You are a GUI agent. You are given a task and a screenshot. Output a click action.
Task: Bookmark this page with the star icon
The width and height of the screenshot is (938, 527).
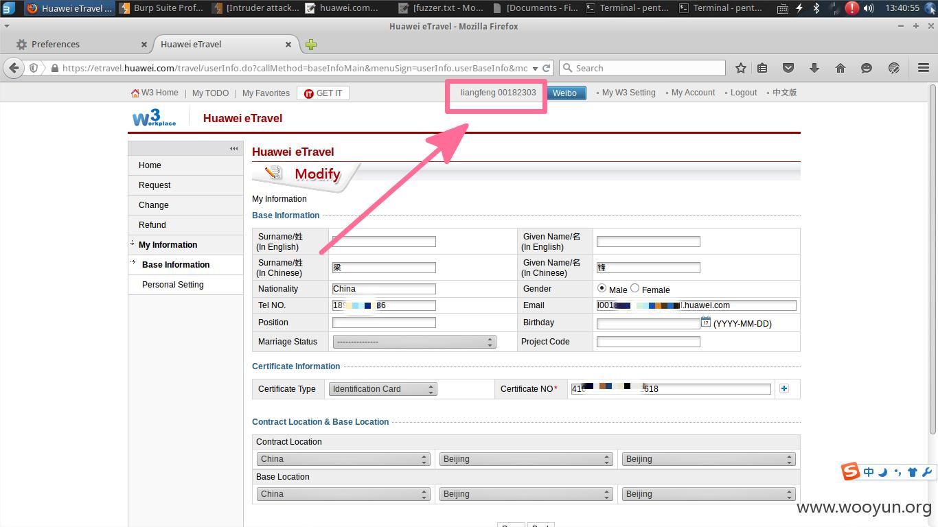point(740,68)
